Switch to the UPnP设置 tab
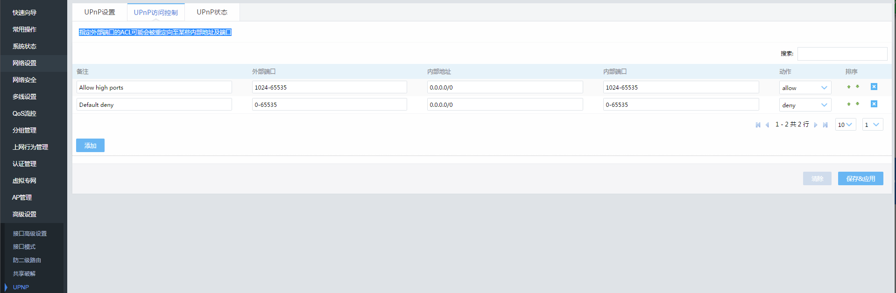Image resolution: width=896 pixels, height=293 pixels. (99, 12)
